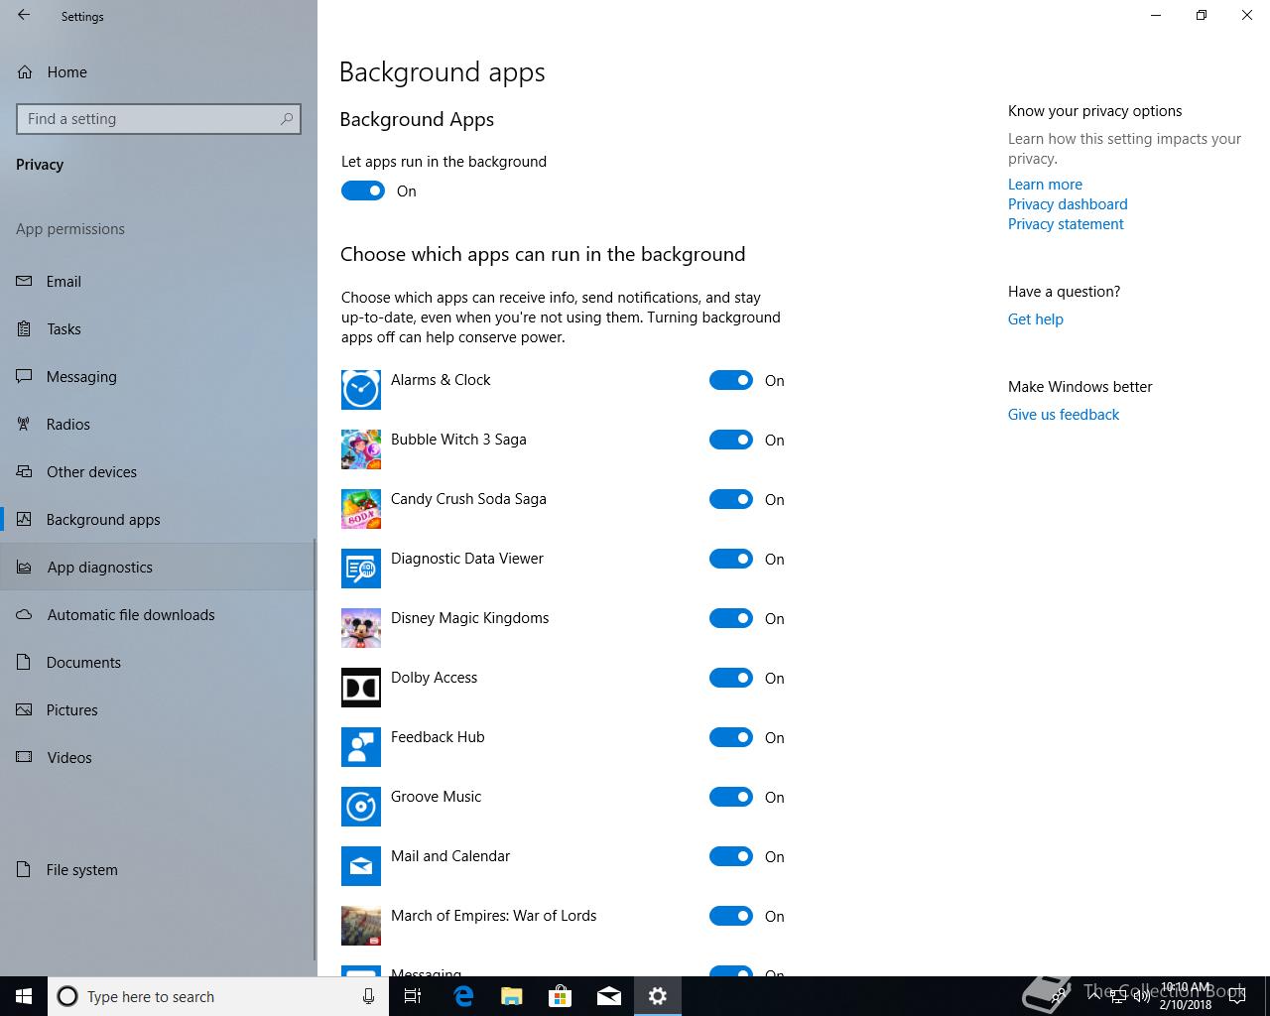Go to Settings Home
Image resolution: width=1270 pixels, height=1016 pixels.
[x=157, y=72]
